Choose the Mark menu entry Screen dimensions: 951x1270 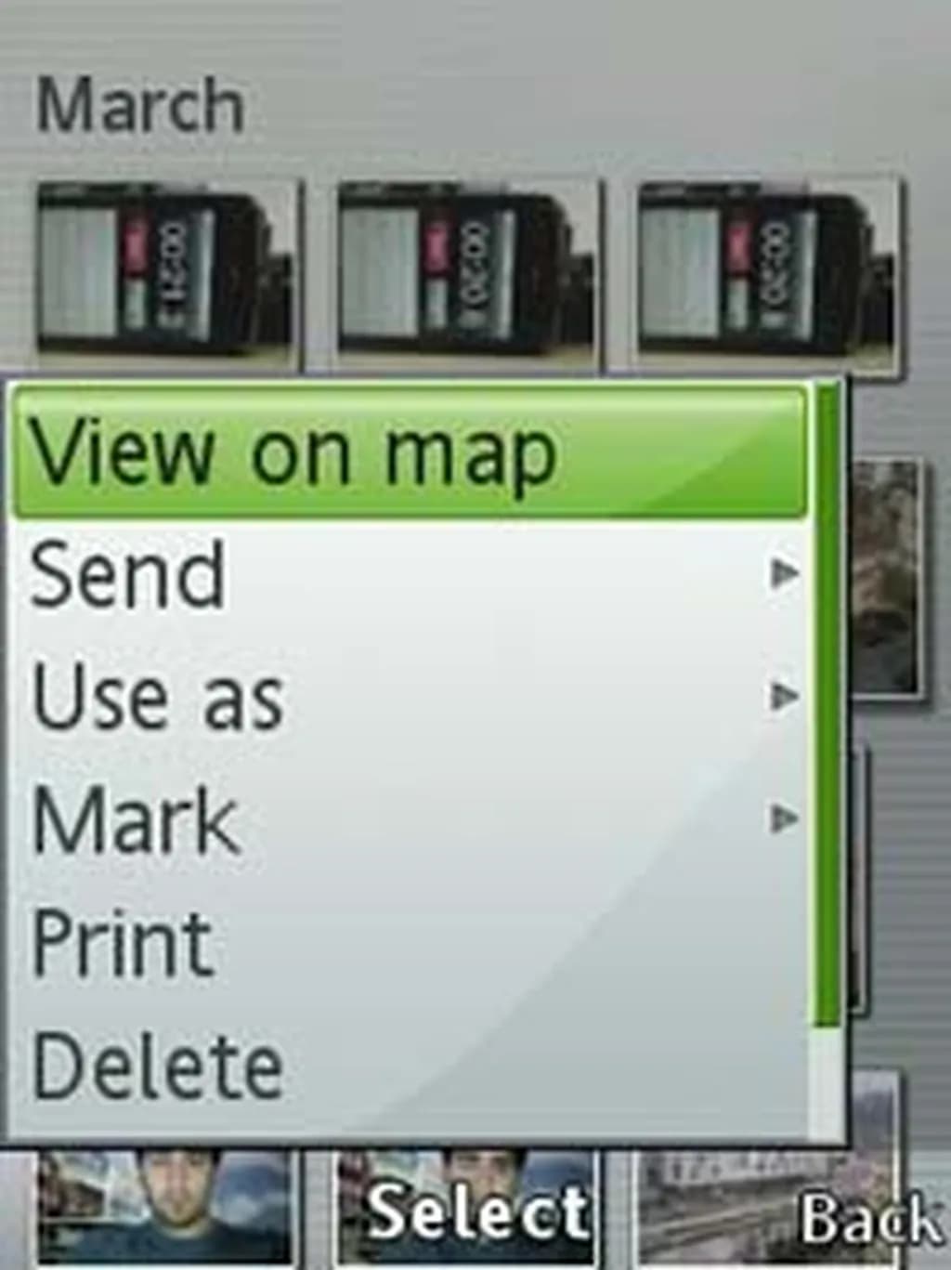click(410, 819)
